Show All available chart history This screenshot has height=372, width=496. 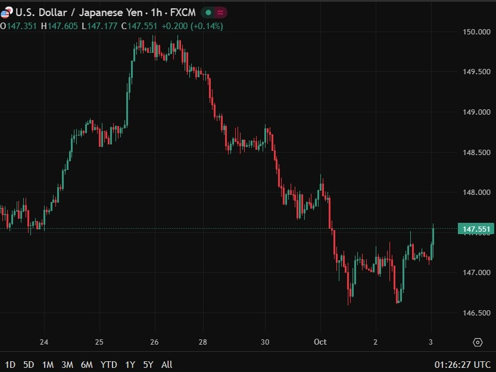tap(167, 364)
